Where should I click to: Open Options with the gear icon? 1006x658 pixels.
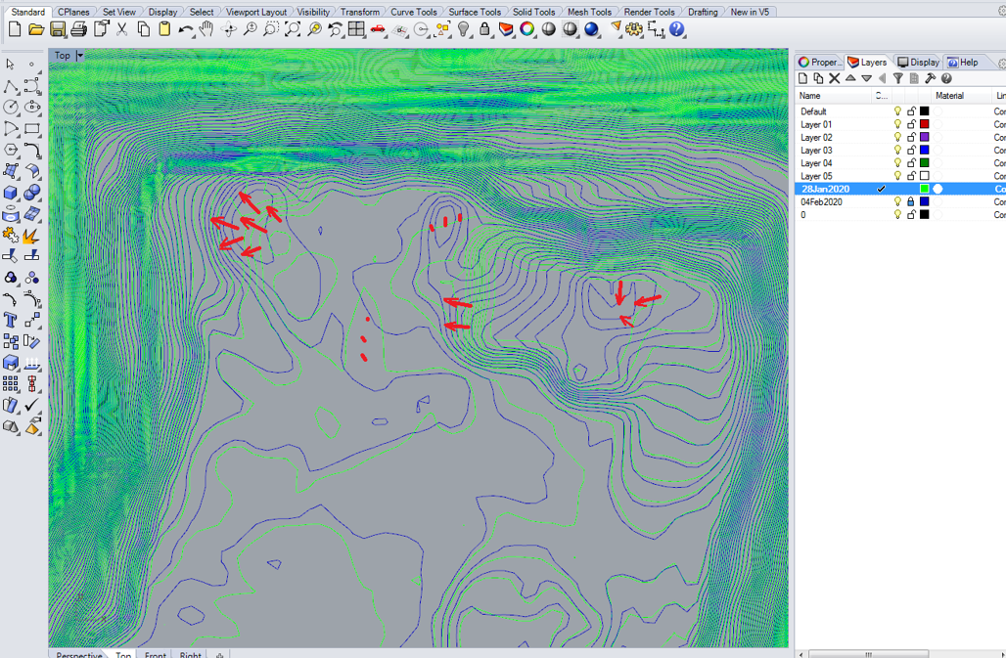tap(634, 29)
